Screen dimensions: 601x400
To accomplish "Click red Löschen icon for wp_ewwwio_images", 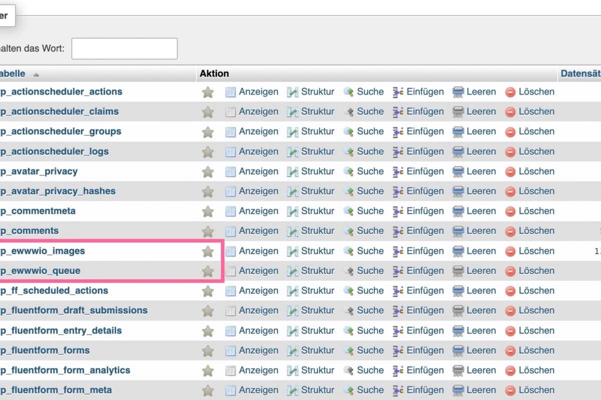I will point(510,251).
